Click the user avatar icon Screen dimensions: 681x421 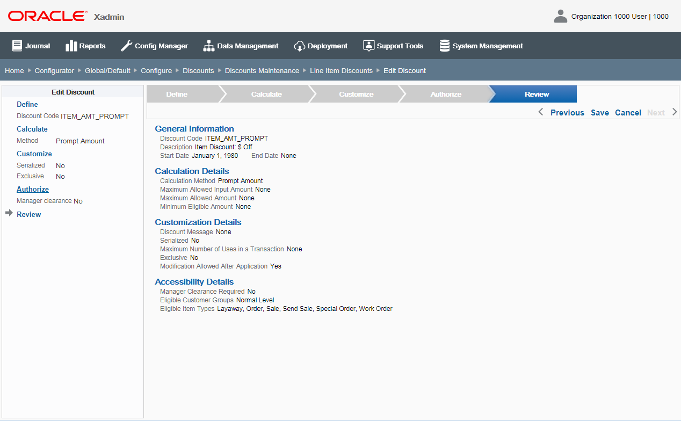(560, 16)
